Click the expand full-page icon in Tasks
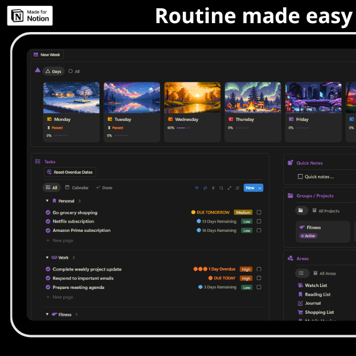356x356 pixels. tap(229, 187)
